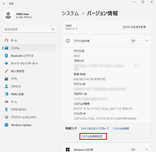
Task: Open Bluetooth とデバイス settings
Action: click(x=29, y=56)
